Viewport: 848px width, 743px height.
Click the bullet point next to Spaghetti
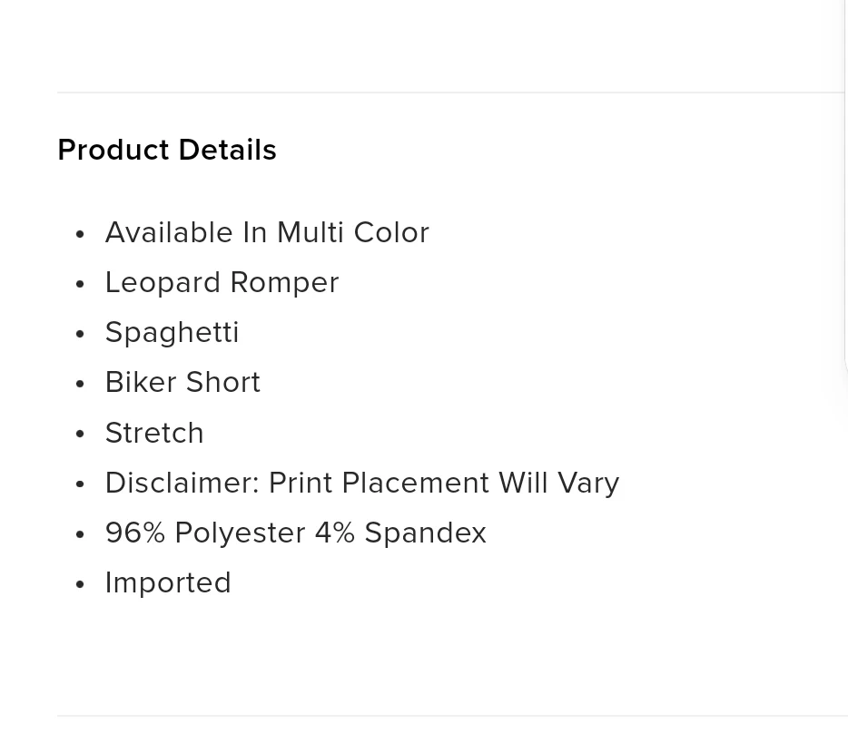pyautogui.click(x=81, y=334)
